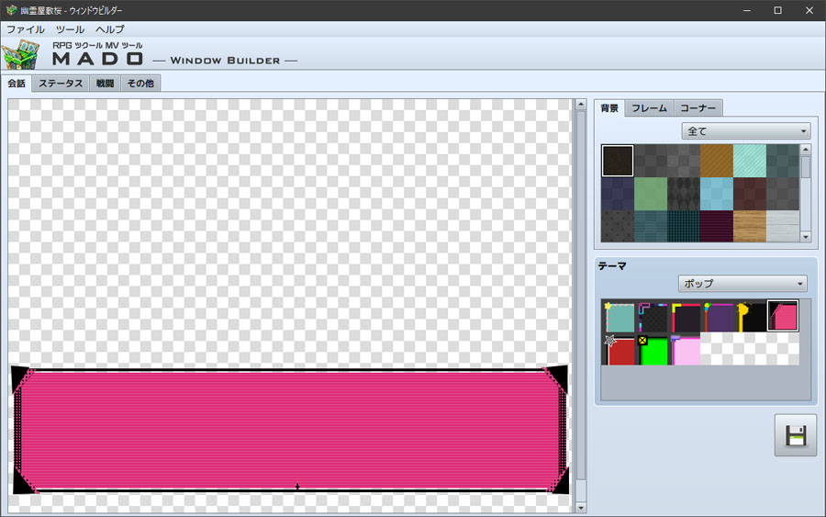Open the ファイル menu
Screen dimensions: 826x517
26,29
